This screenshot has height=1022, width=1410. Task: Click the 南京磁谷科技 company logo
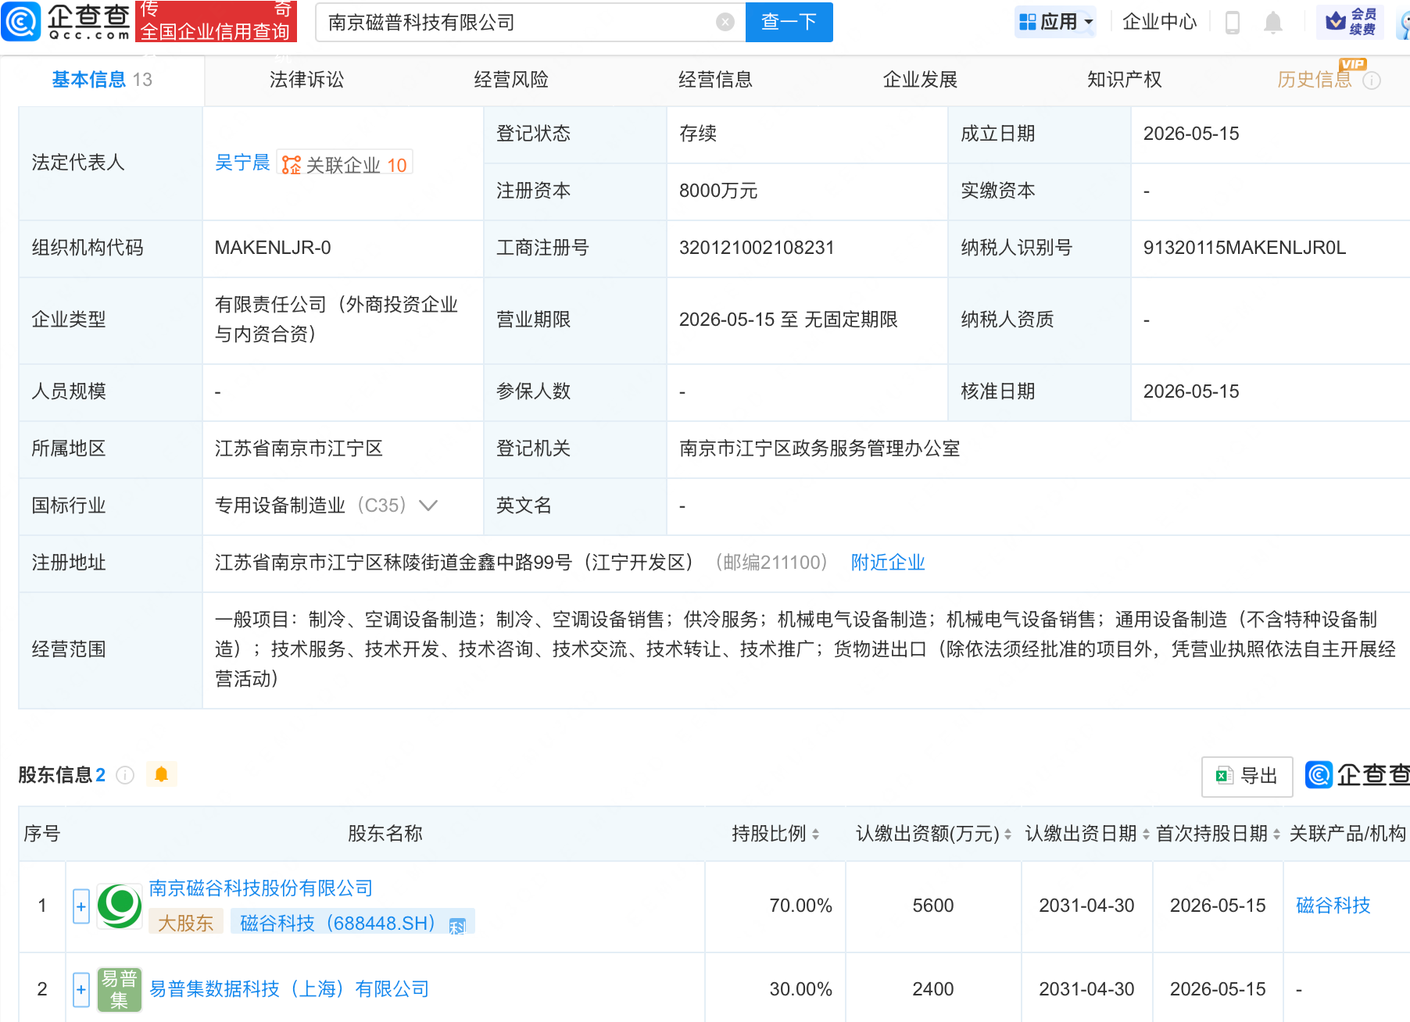(x=120, y=906)
